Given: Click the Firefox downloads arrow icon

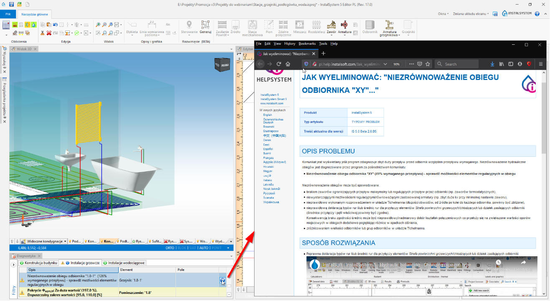Looking at the screenshot, I should [x=492, y=64].
